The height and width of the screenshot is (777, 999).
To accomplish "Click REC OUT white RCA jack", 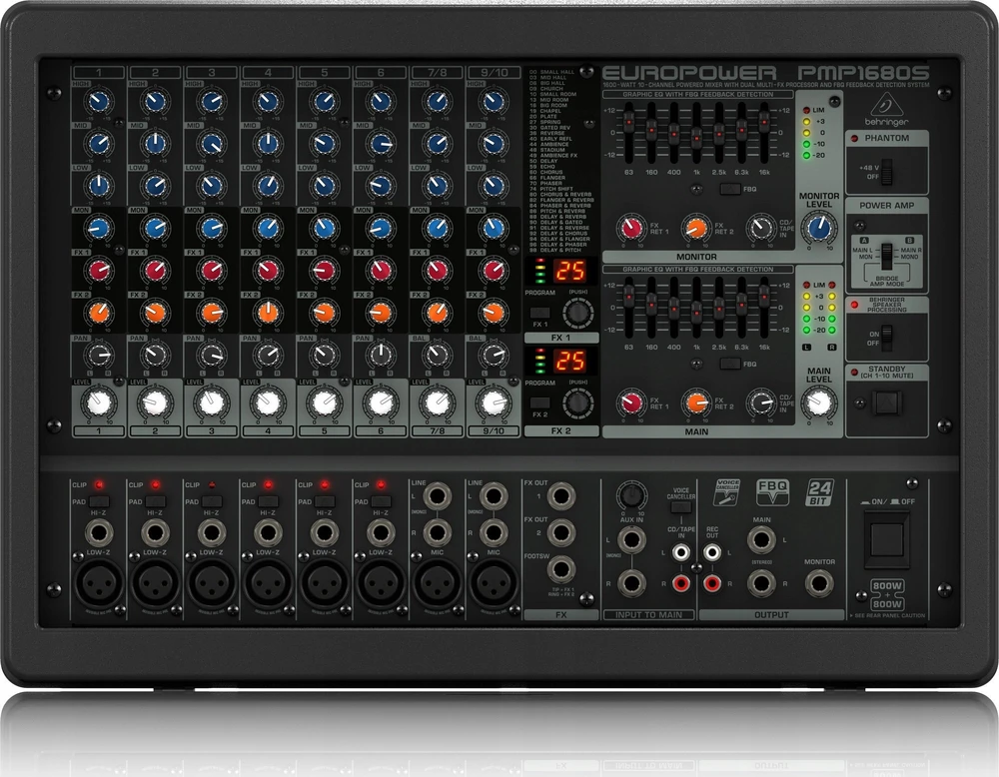I will pyautogui.click(x=711, y=552).
